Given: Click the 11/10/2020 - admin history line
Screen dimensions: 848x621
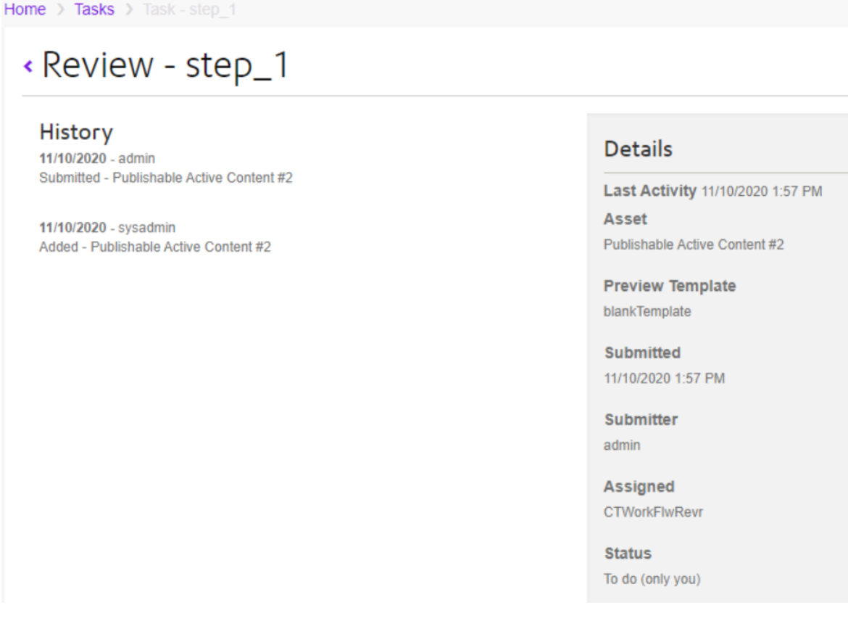Looking at the screenshot, I should [96, 158].
